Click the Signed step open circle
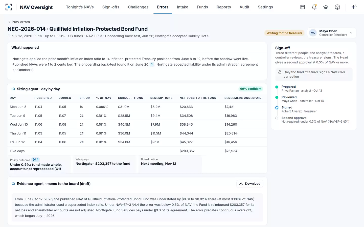The image size is (364, 227). click(277, 108)
